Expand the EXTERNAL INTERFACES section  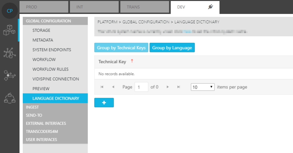(x=46, y=123)
